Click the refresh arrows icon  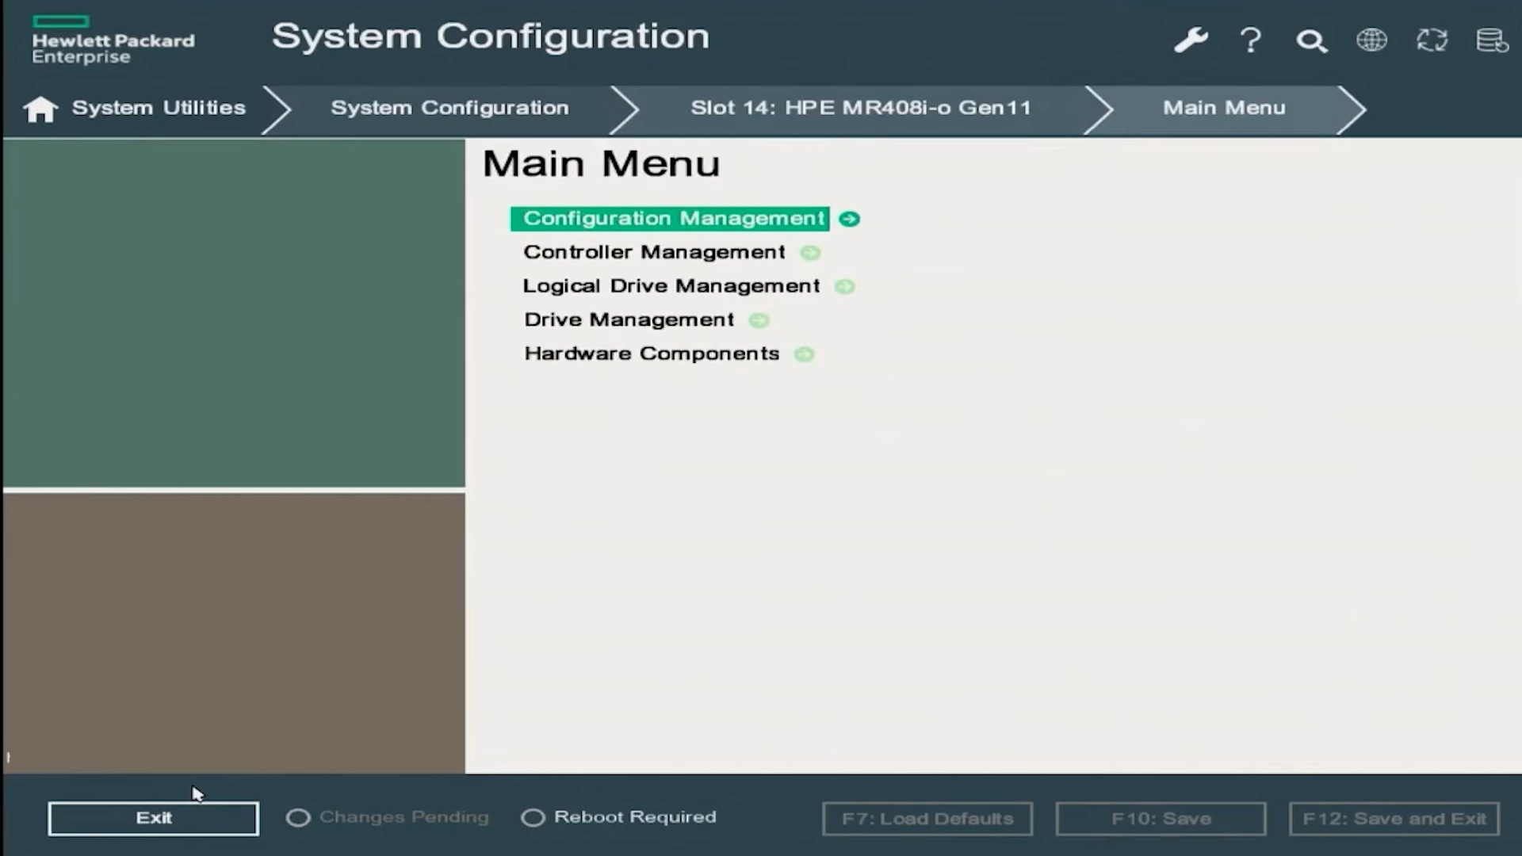(x=1432, y=40)
